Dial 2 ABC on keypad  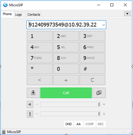coord(66,36)
